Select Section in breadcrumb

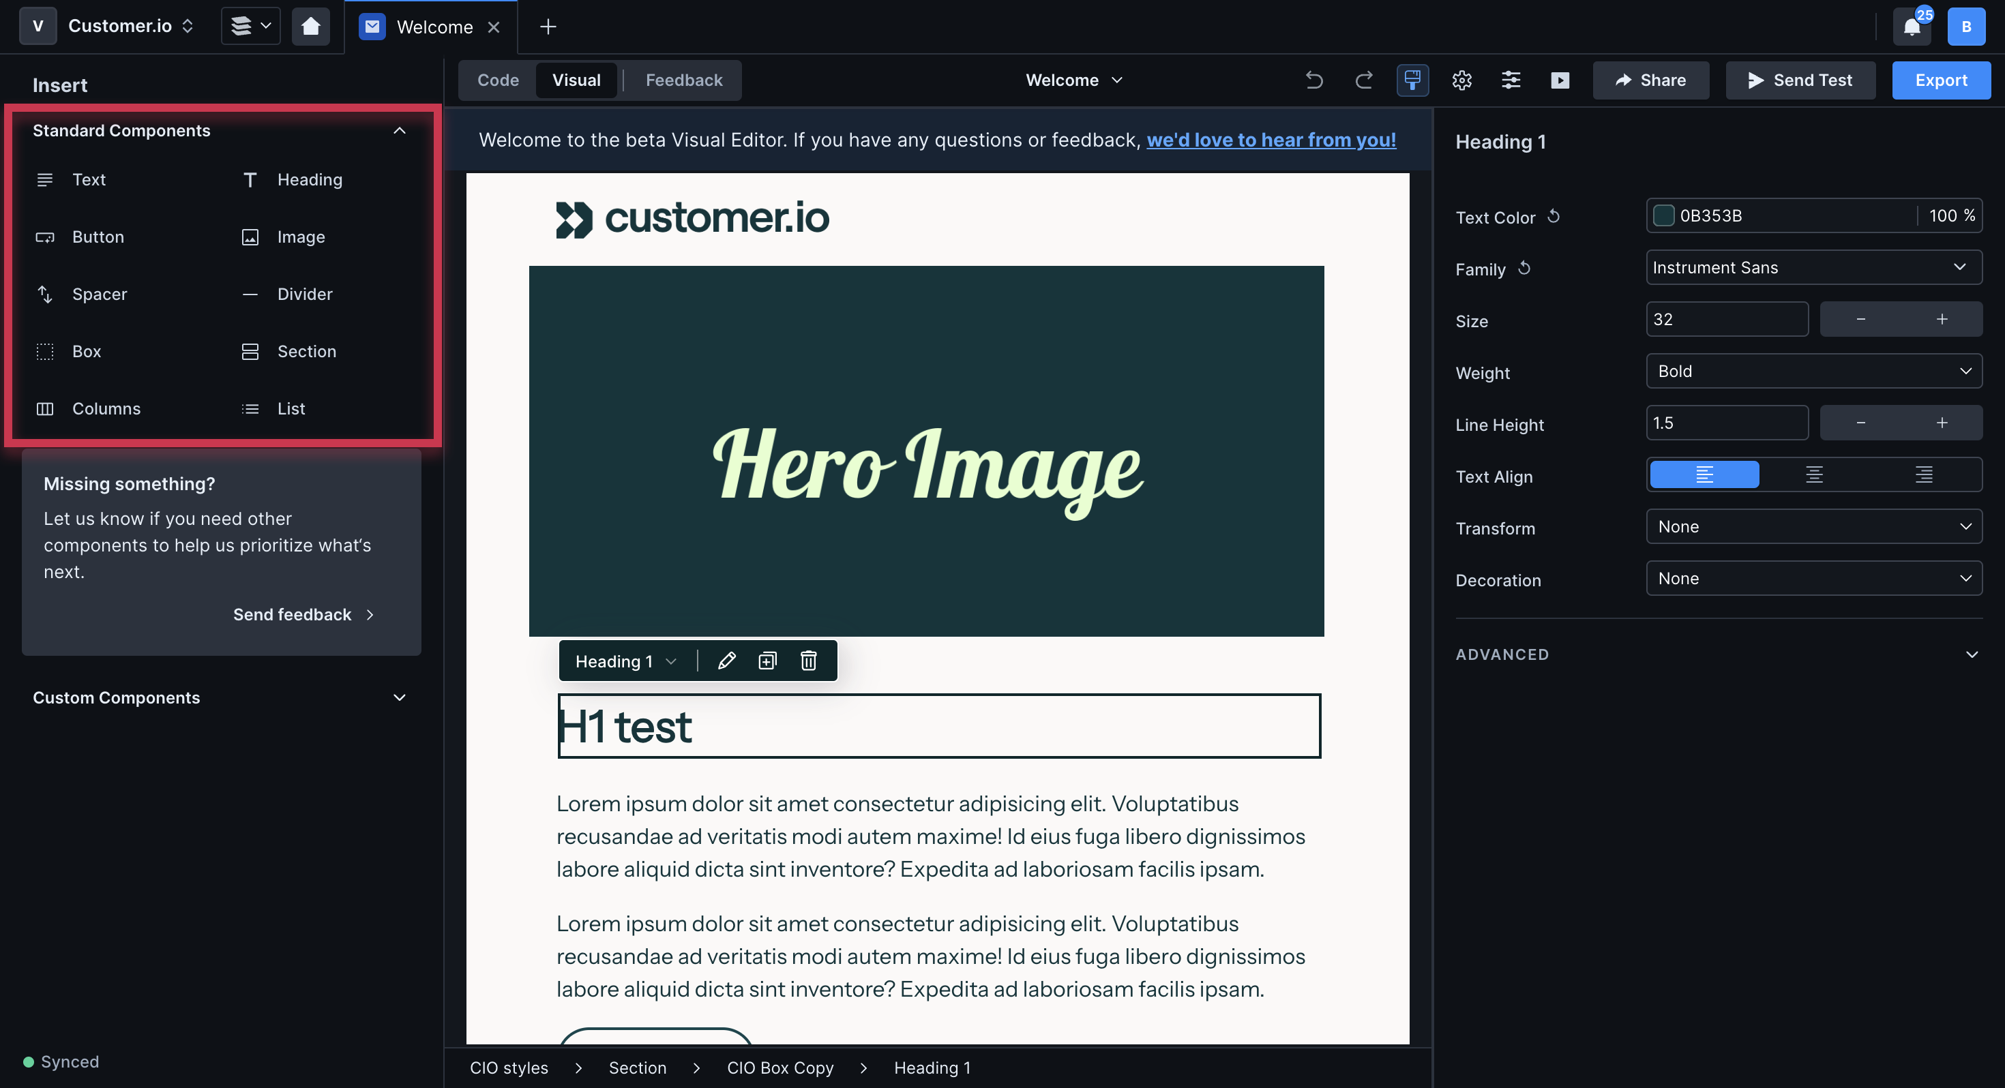point(637,1068)
